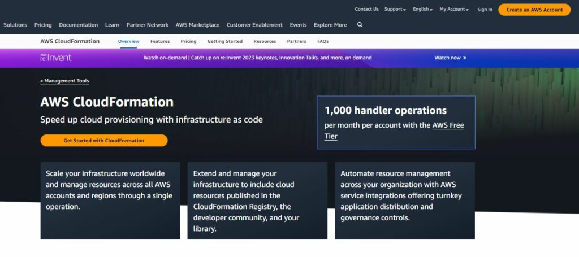Open the Learn menu
Screen dimensions: 579x257
[113, 25]
